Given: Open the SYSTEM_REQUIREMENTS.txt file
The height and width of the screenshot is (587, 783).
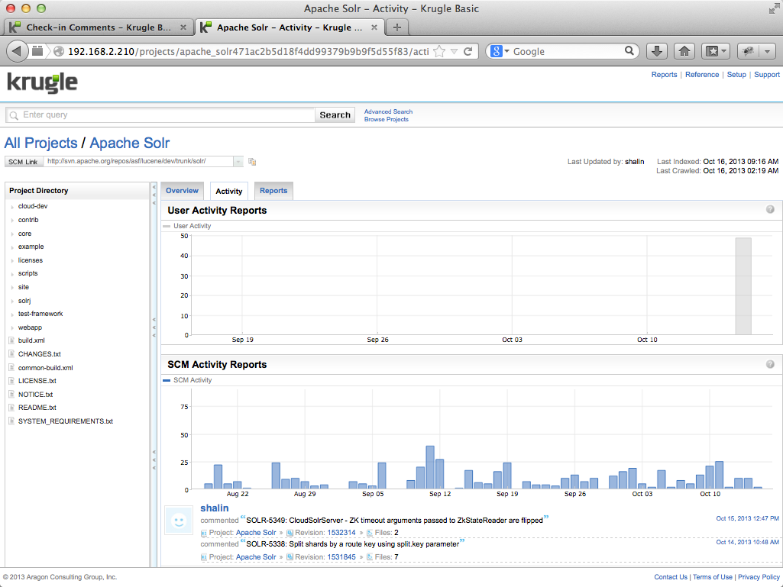Looking at the screenshot, I should pyautogui.click(x=66, y=421).
